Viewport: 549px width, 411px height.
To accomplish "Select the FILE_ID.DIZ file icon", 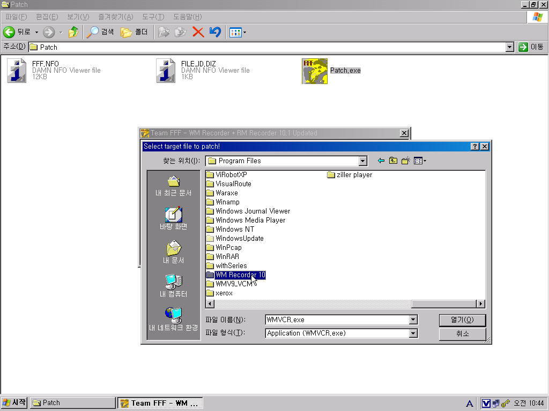I will pyautogui.click(x=166, y=70).
